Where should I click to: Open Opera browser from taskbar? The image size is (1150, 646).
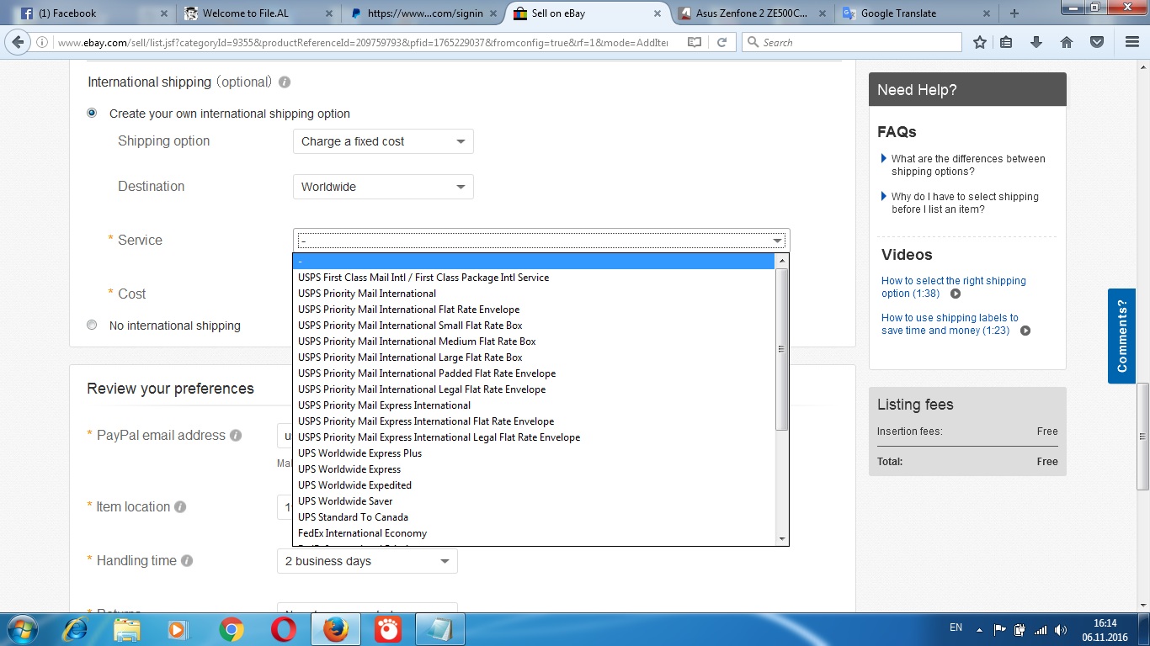pos(284,629)
